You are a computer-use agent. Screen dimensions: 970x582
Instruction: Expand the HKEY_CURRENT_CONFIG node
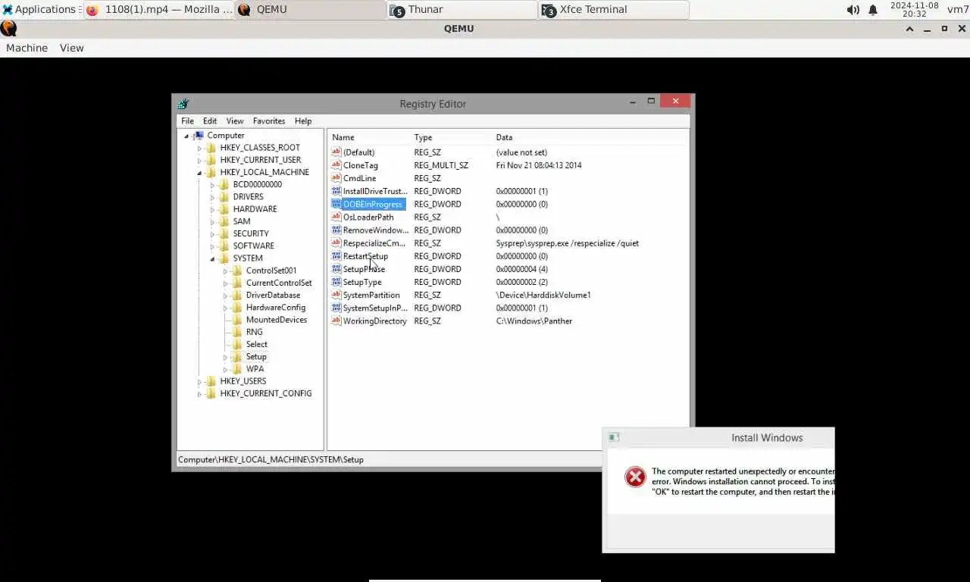pyautogui.click(x=199, y=393)
